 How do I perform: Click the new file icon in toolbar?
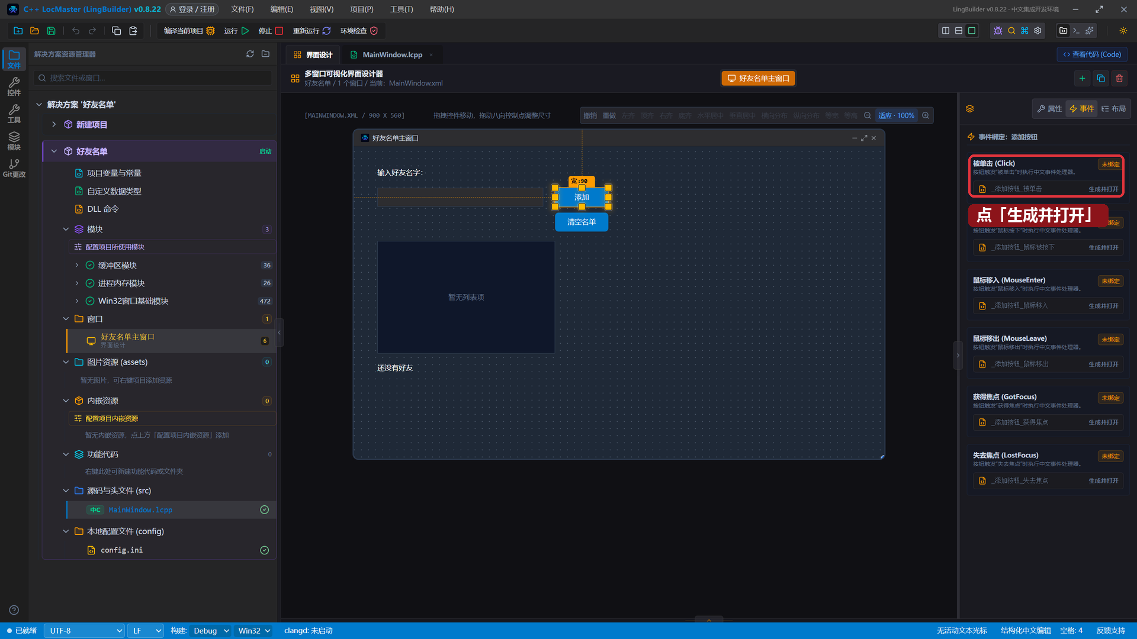pyautogui.click(x=18, y=31)
